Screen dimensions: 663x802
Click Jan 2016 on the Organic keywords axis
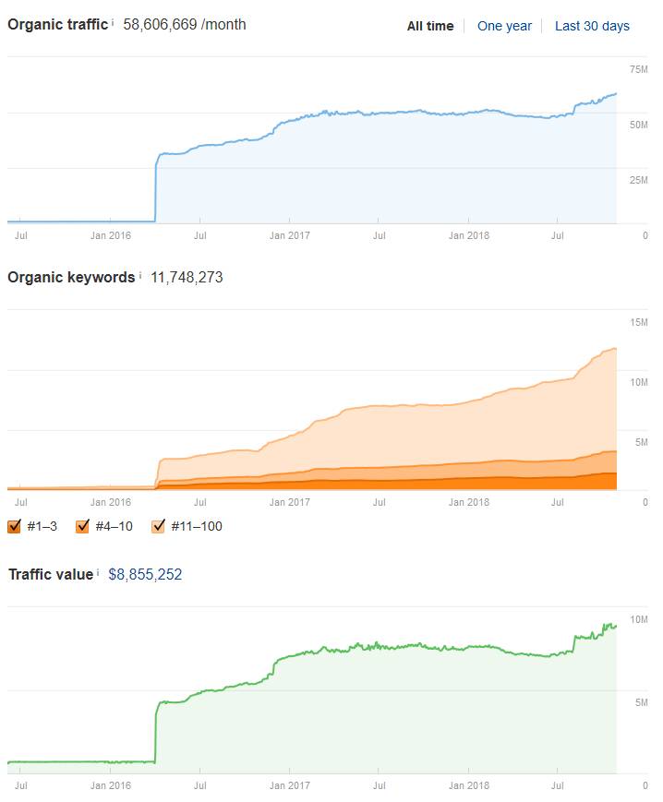[111, 502]
